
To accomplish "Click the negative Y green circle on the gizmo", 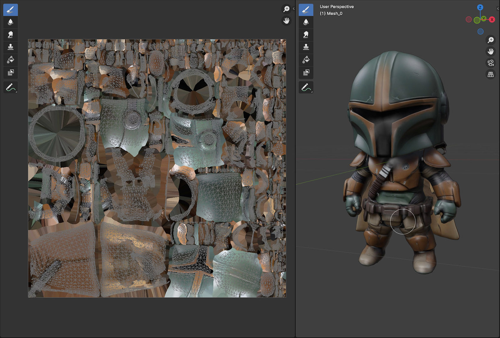I will 477,20.
